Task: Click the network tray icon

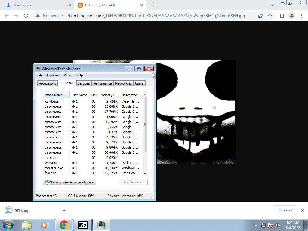Action: point(263,225)
